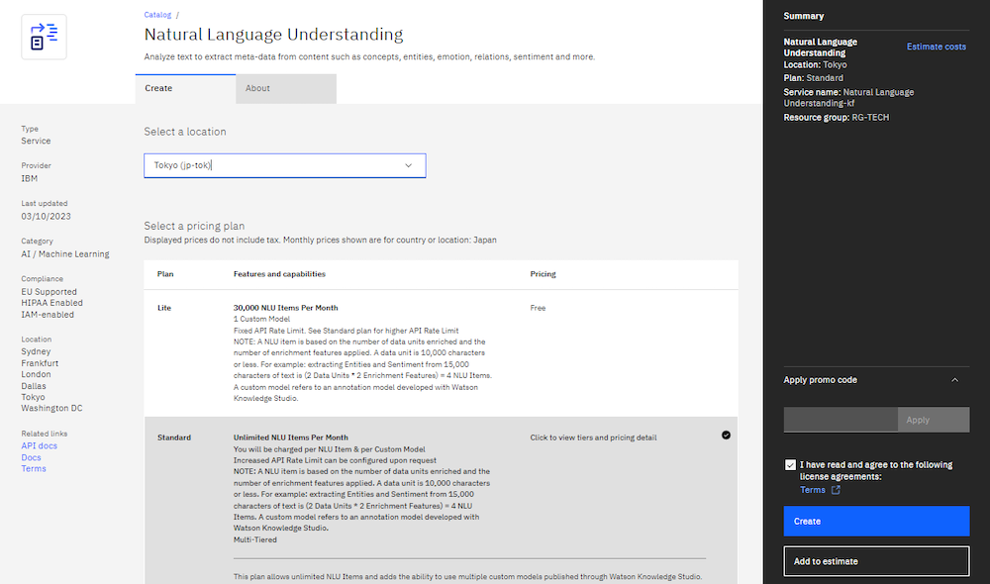Viewport: 990px width, 584px height.
Task: Click the promo code input field
Action: (841, 420)
